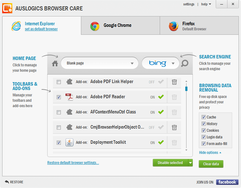Check the CmjBrowserHelperObject checkbox
This screenshot has height=188, width=241.
[59, 127]
